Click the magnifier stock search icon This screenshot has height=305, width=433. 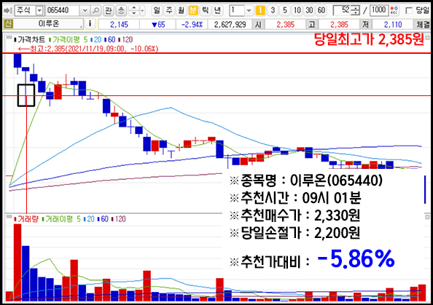[95, 11]
